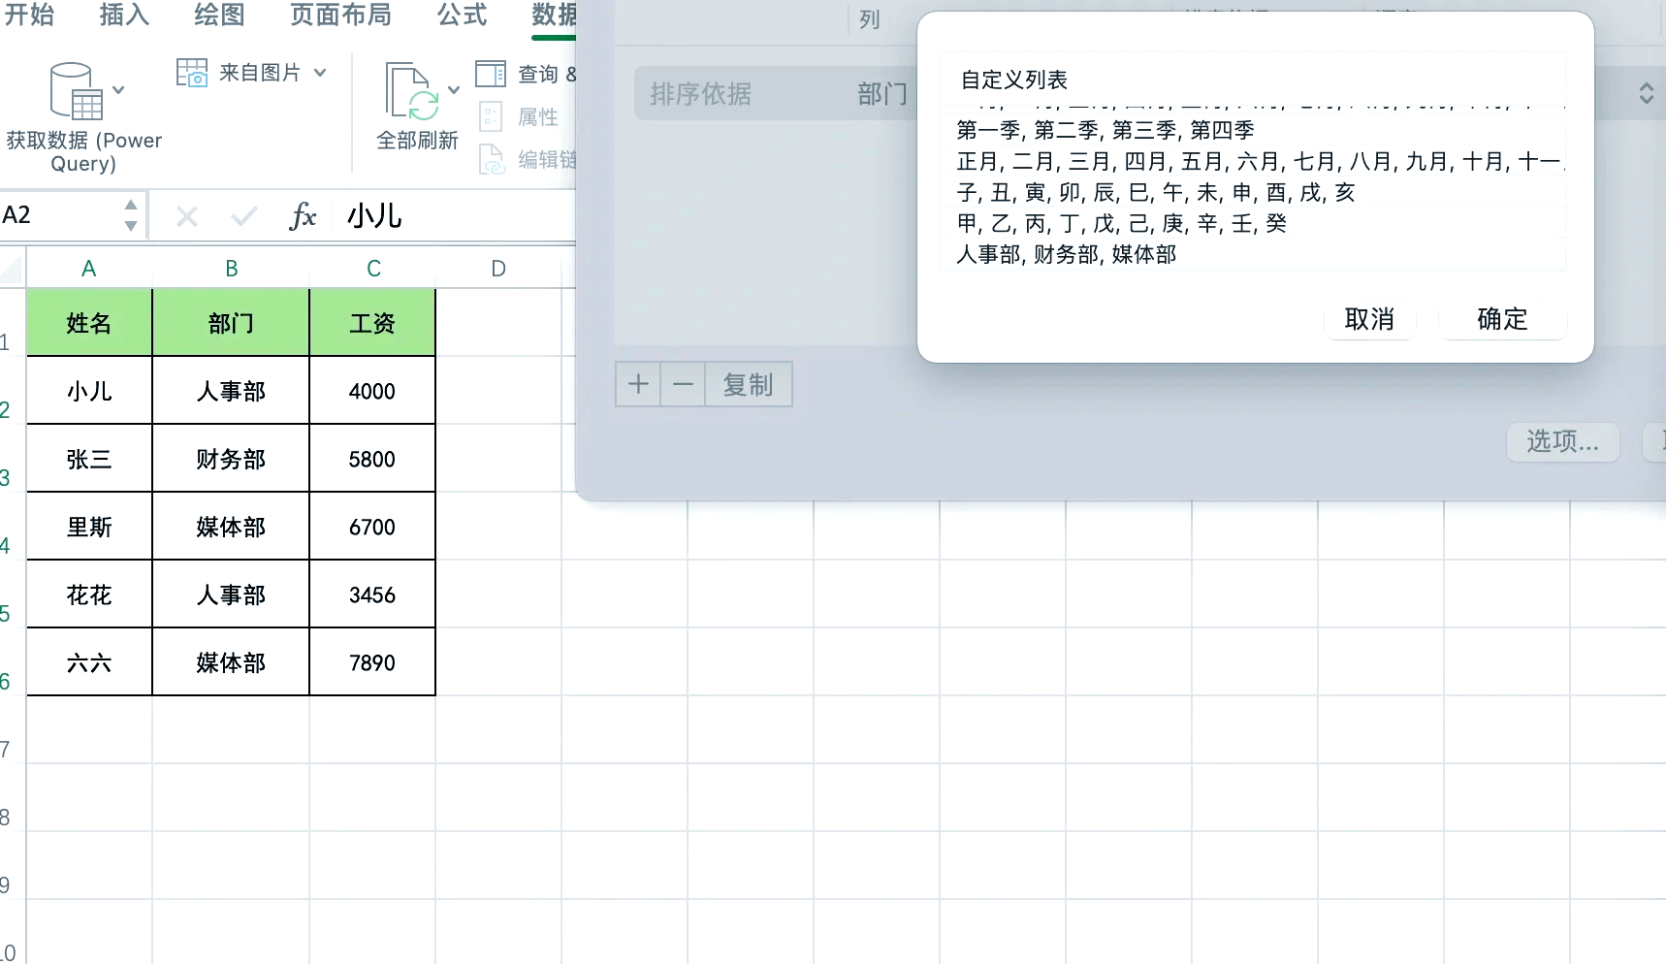Click the 来自图片 (From Picture) icon

pos(192,71)
